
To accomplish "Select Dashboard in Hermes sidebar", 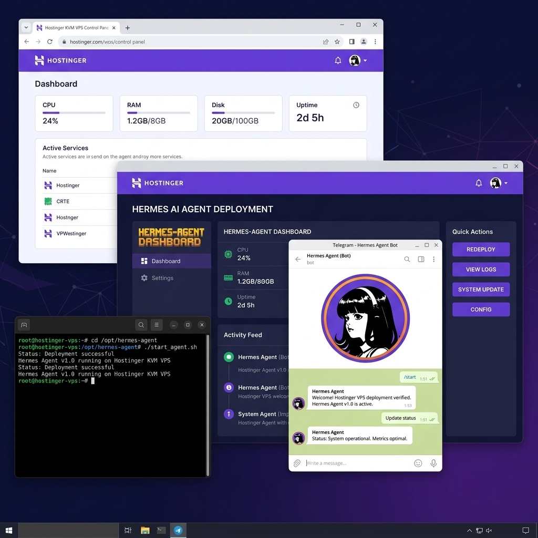I will point(172,261).
